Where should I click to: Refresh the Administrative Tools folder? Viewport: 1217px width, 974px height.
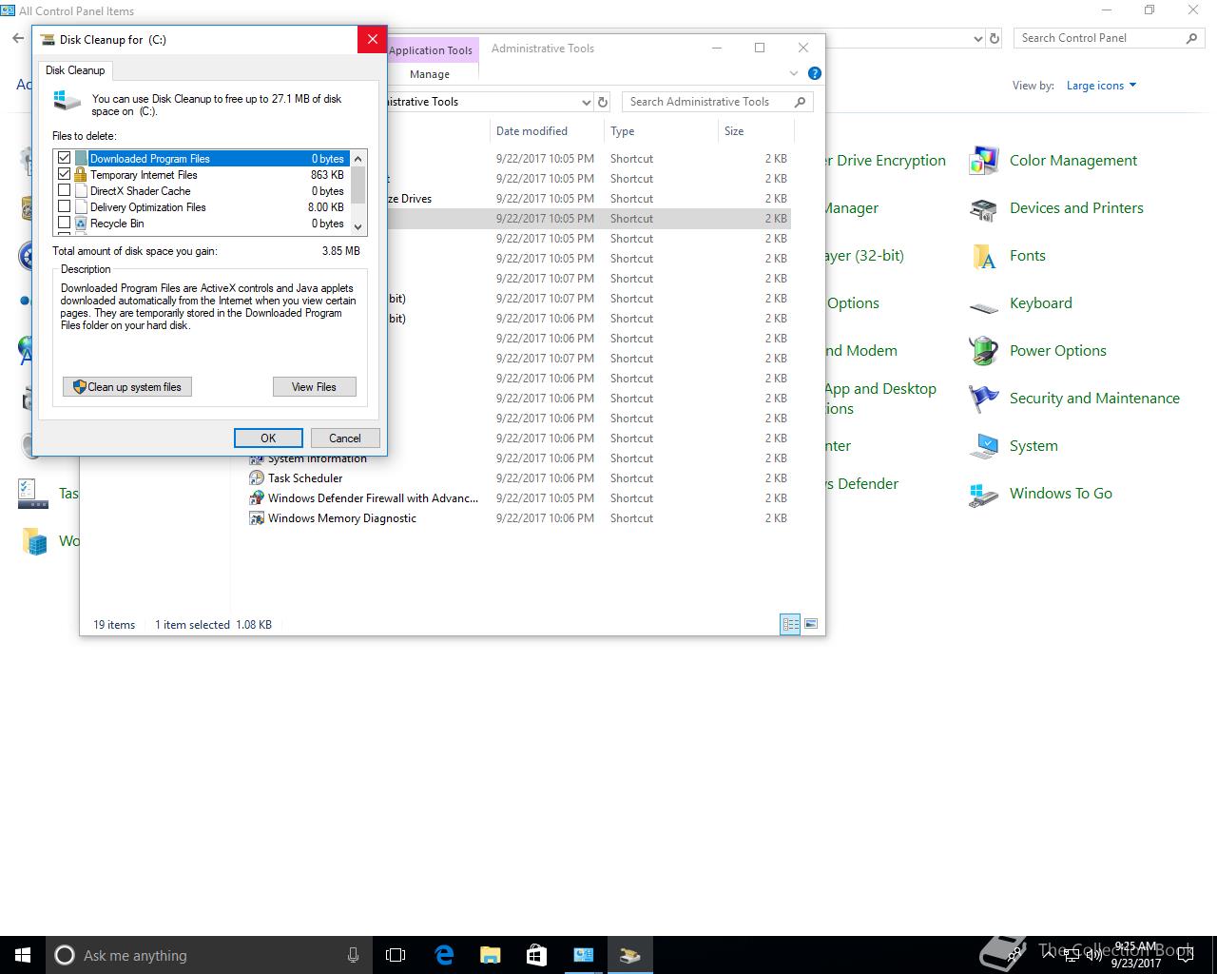coord(603,102)
